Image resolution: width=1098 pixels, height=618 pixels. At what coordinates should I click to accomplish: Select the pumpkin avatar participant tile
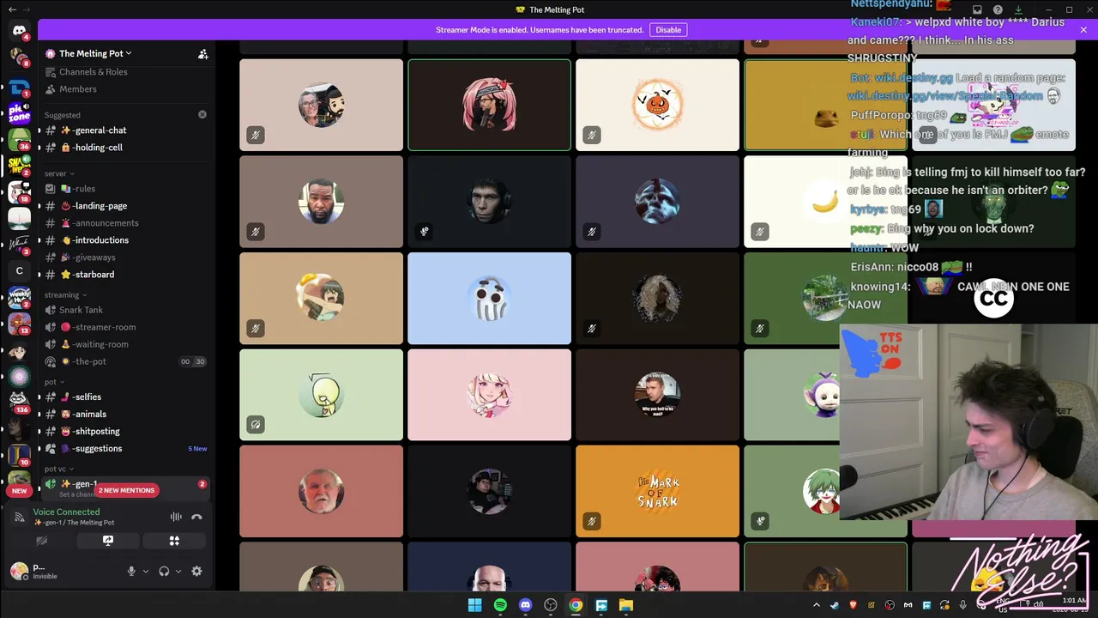[x=657, y=105]
